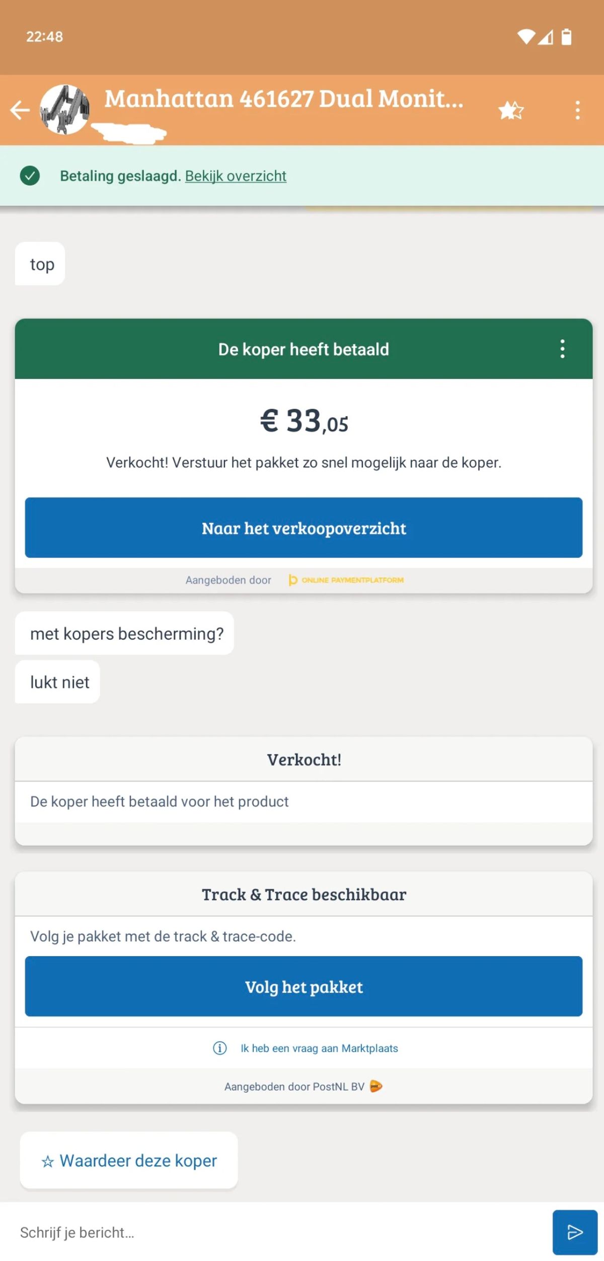Viewport: 604px width, 1261px height.
Task: Open the product thumbnail avatar
Action: [65, 110]
